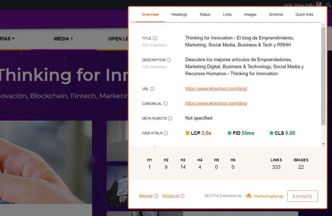Click the OPEN LE... menu item on the website

pyautogui.click(x=118, y=39)
